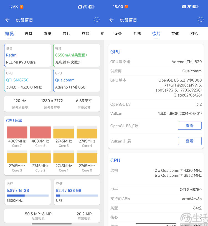Viewport: 208px width, 226px height.
Task: Open the Qualcomm Adreno GPU card
Action: (x=77, y=80)
